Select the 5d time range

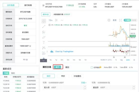[x=80, y=60]
